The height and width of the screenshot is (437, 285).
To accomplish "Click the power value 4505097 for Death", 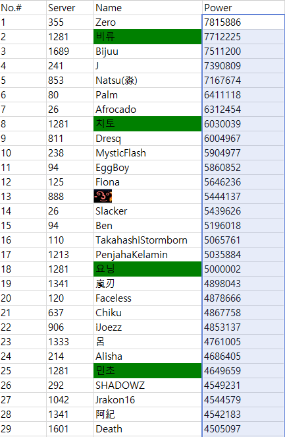I will (243, 428).
